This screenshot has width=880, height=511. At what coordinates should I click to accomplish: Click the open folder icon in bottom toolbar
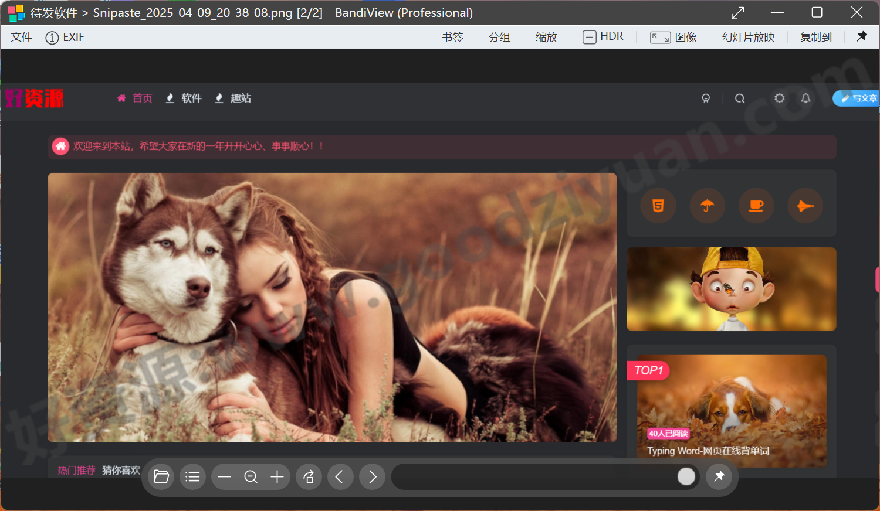[x=161, y=477]
